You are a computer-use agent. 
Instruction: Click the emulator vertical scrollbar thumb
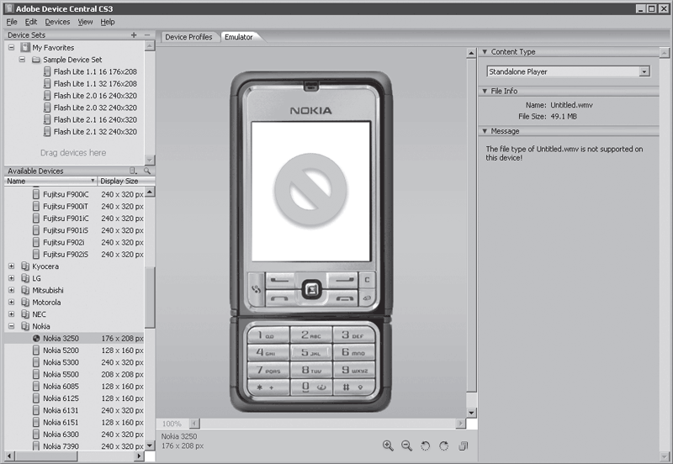pyautogui.click(x=471, y=225)
